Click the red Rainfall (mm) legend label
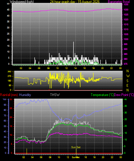134x161 pixels. 9,95
